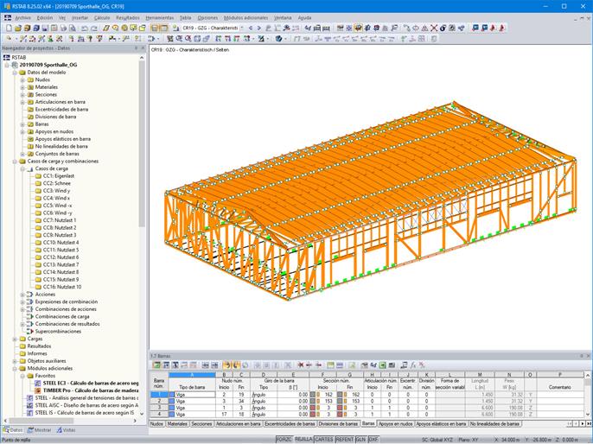The width and height of the screenshot is (593, 444).
Task: Toggle the project navigator display button in toolbar
Action: tap(155, 28)
